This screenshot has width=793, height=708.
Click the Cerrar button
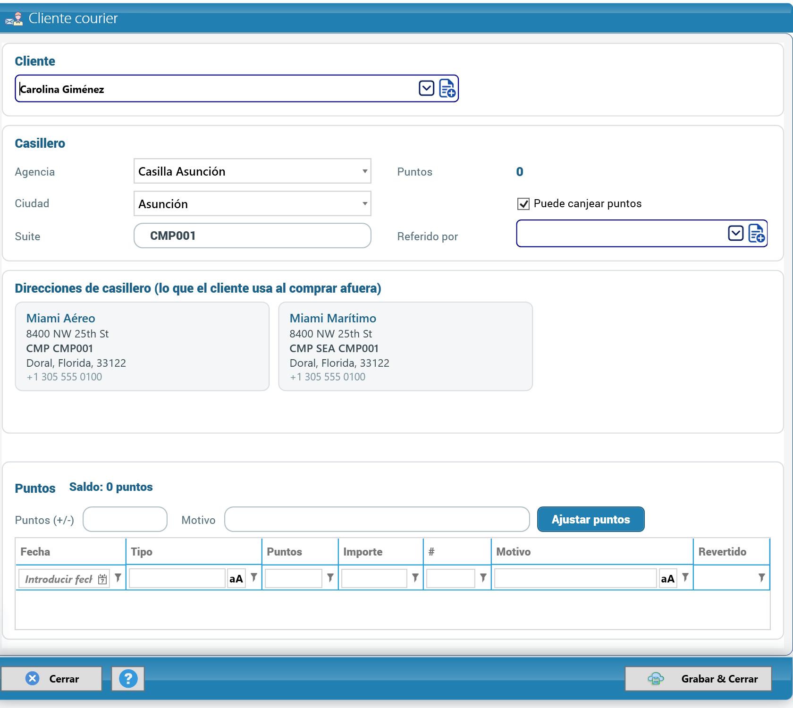click(x=51, y=679)
